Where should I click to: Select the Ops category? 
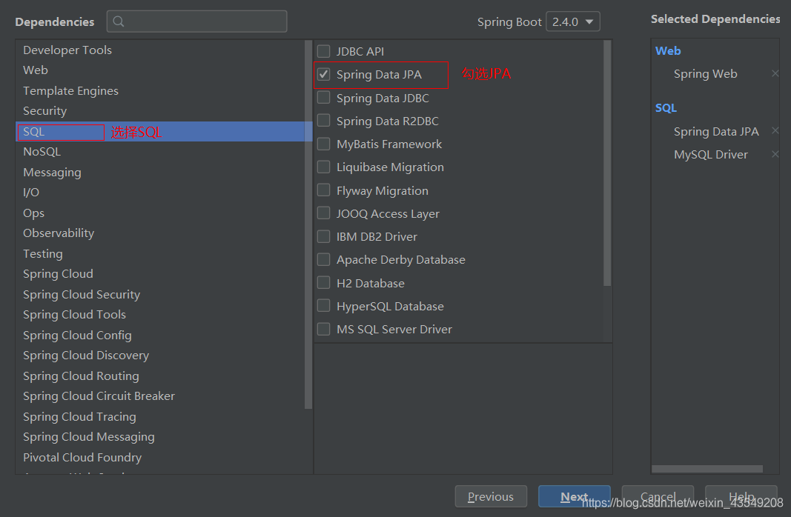[160, 213]
